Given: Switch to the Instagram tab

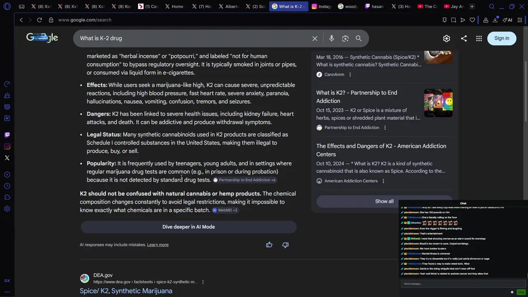Looking at the screenshot, I should pos(321,7).
